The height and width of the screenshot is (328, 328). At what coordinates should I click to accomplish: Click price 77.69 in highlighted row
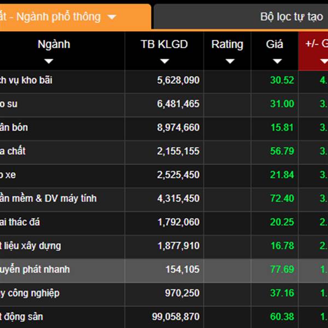pos(282,270)
